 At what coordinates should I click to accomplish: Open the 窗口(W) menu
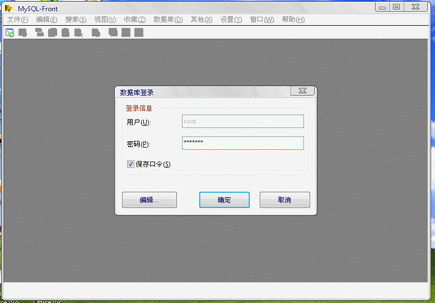(262, 20)
